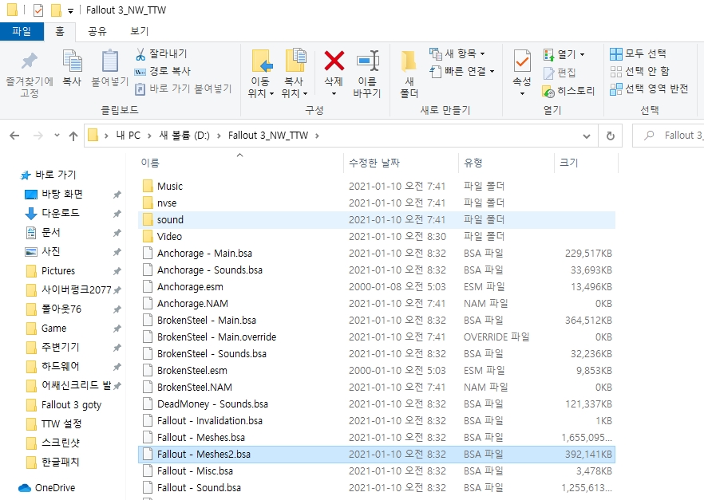
Task: Open the Open (열기) dropdown
Action: (564, 54)
